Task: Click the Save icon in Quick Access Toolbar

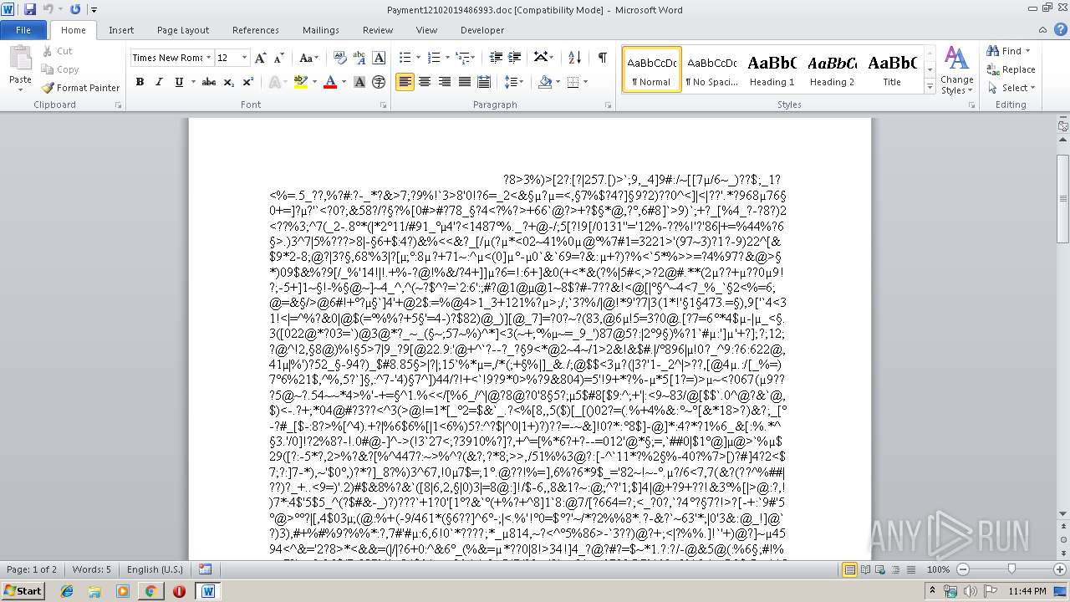Action: click(x=30, y=9)
